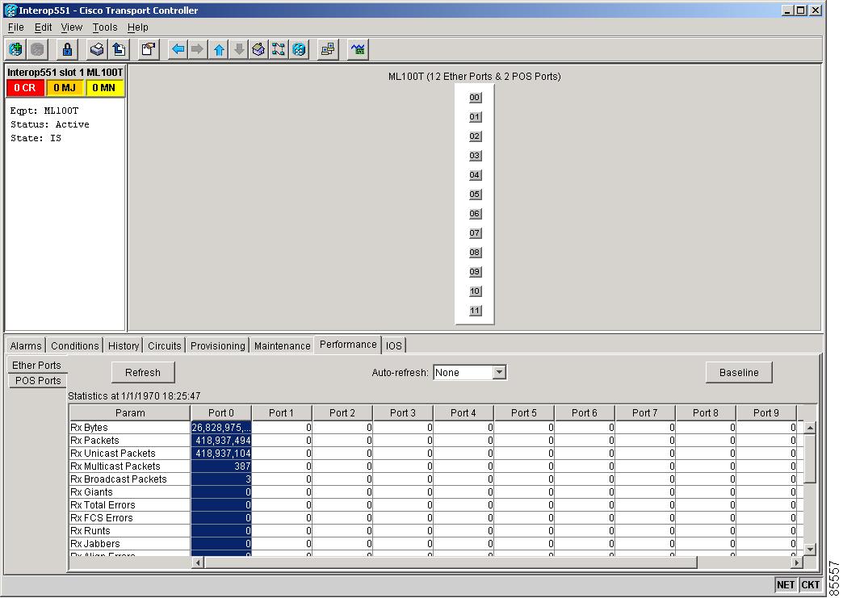Click the Baseline button
This screenshot has width=843, height=598.
(x=739, y=372)
